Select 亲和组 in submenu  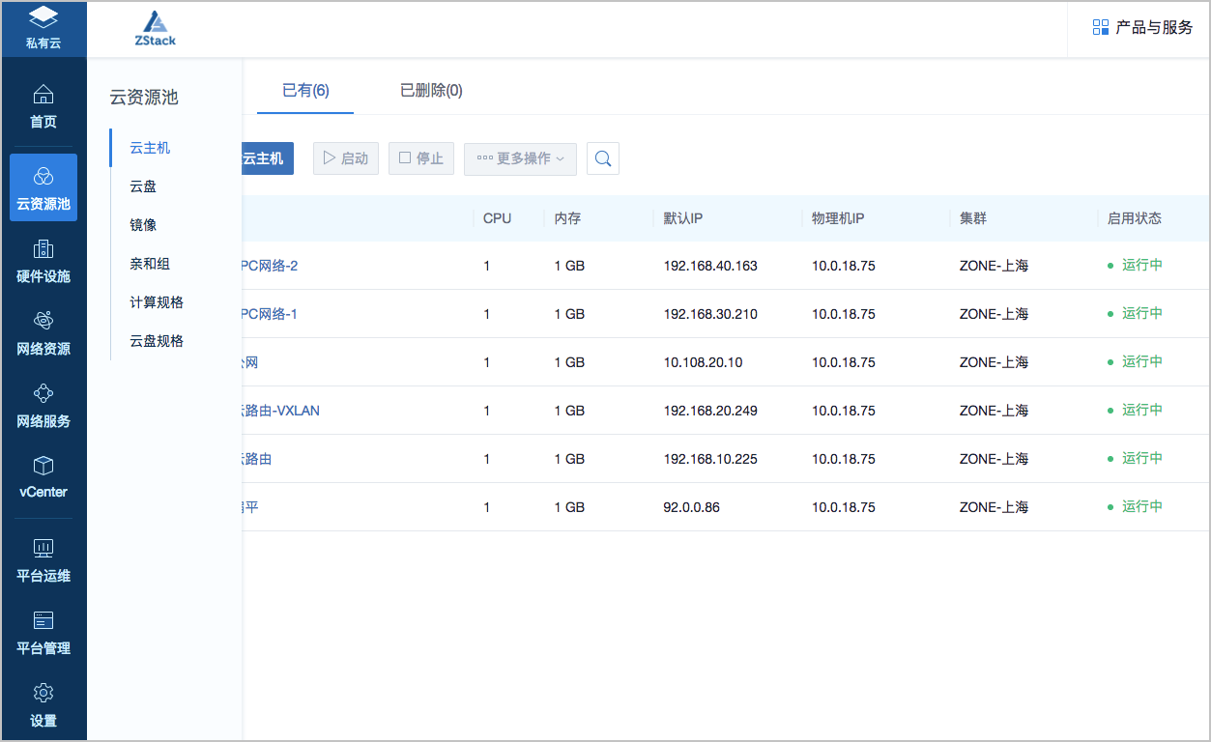point(150,264)
